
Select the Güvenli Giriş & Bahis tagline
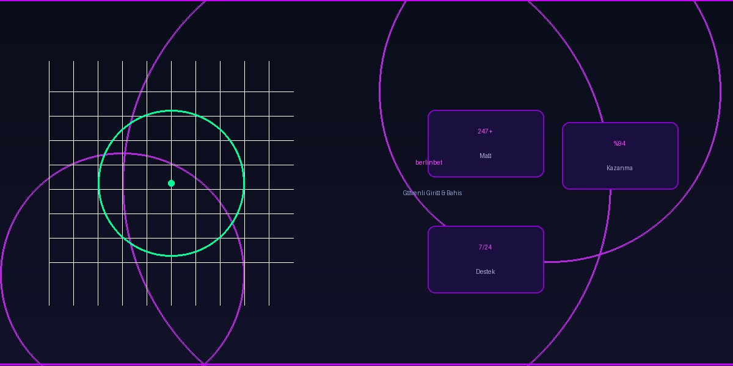tap(432, 193)
